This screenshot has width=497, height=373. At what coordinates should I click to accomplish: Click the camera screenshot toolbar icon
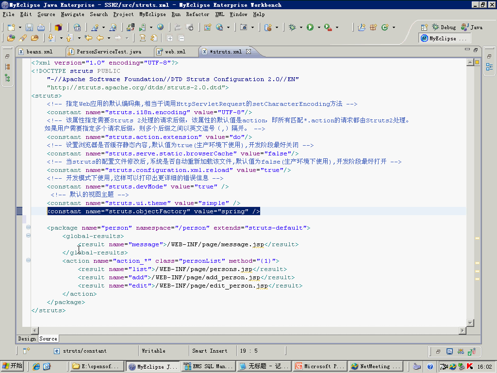coord(244,27)
